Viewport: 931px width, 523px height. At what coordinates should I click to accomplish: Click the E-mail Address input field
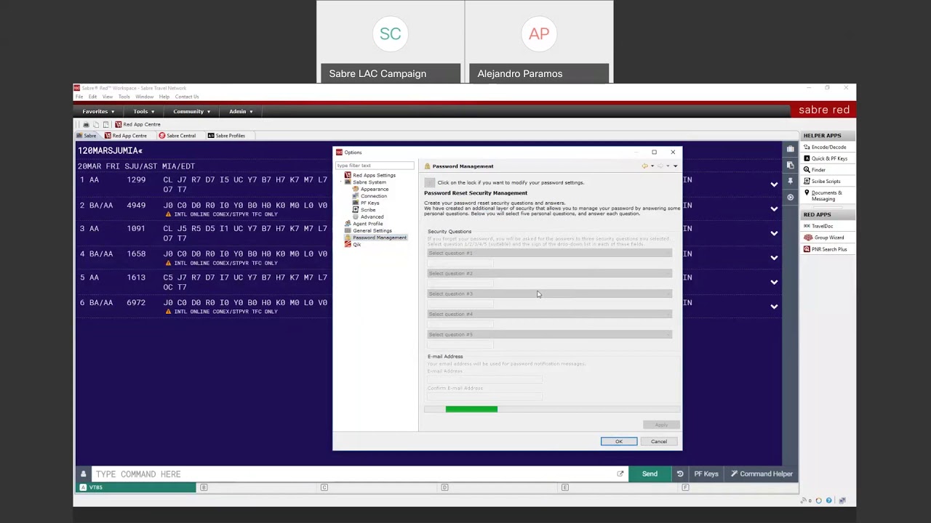(484, 379)
